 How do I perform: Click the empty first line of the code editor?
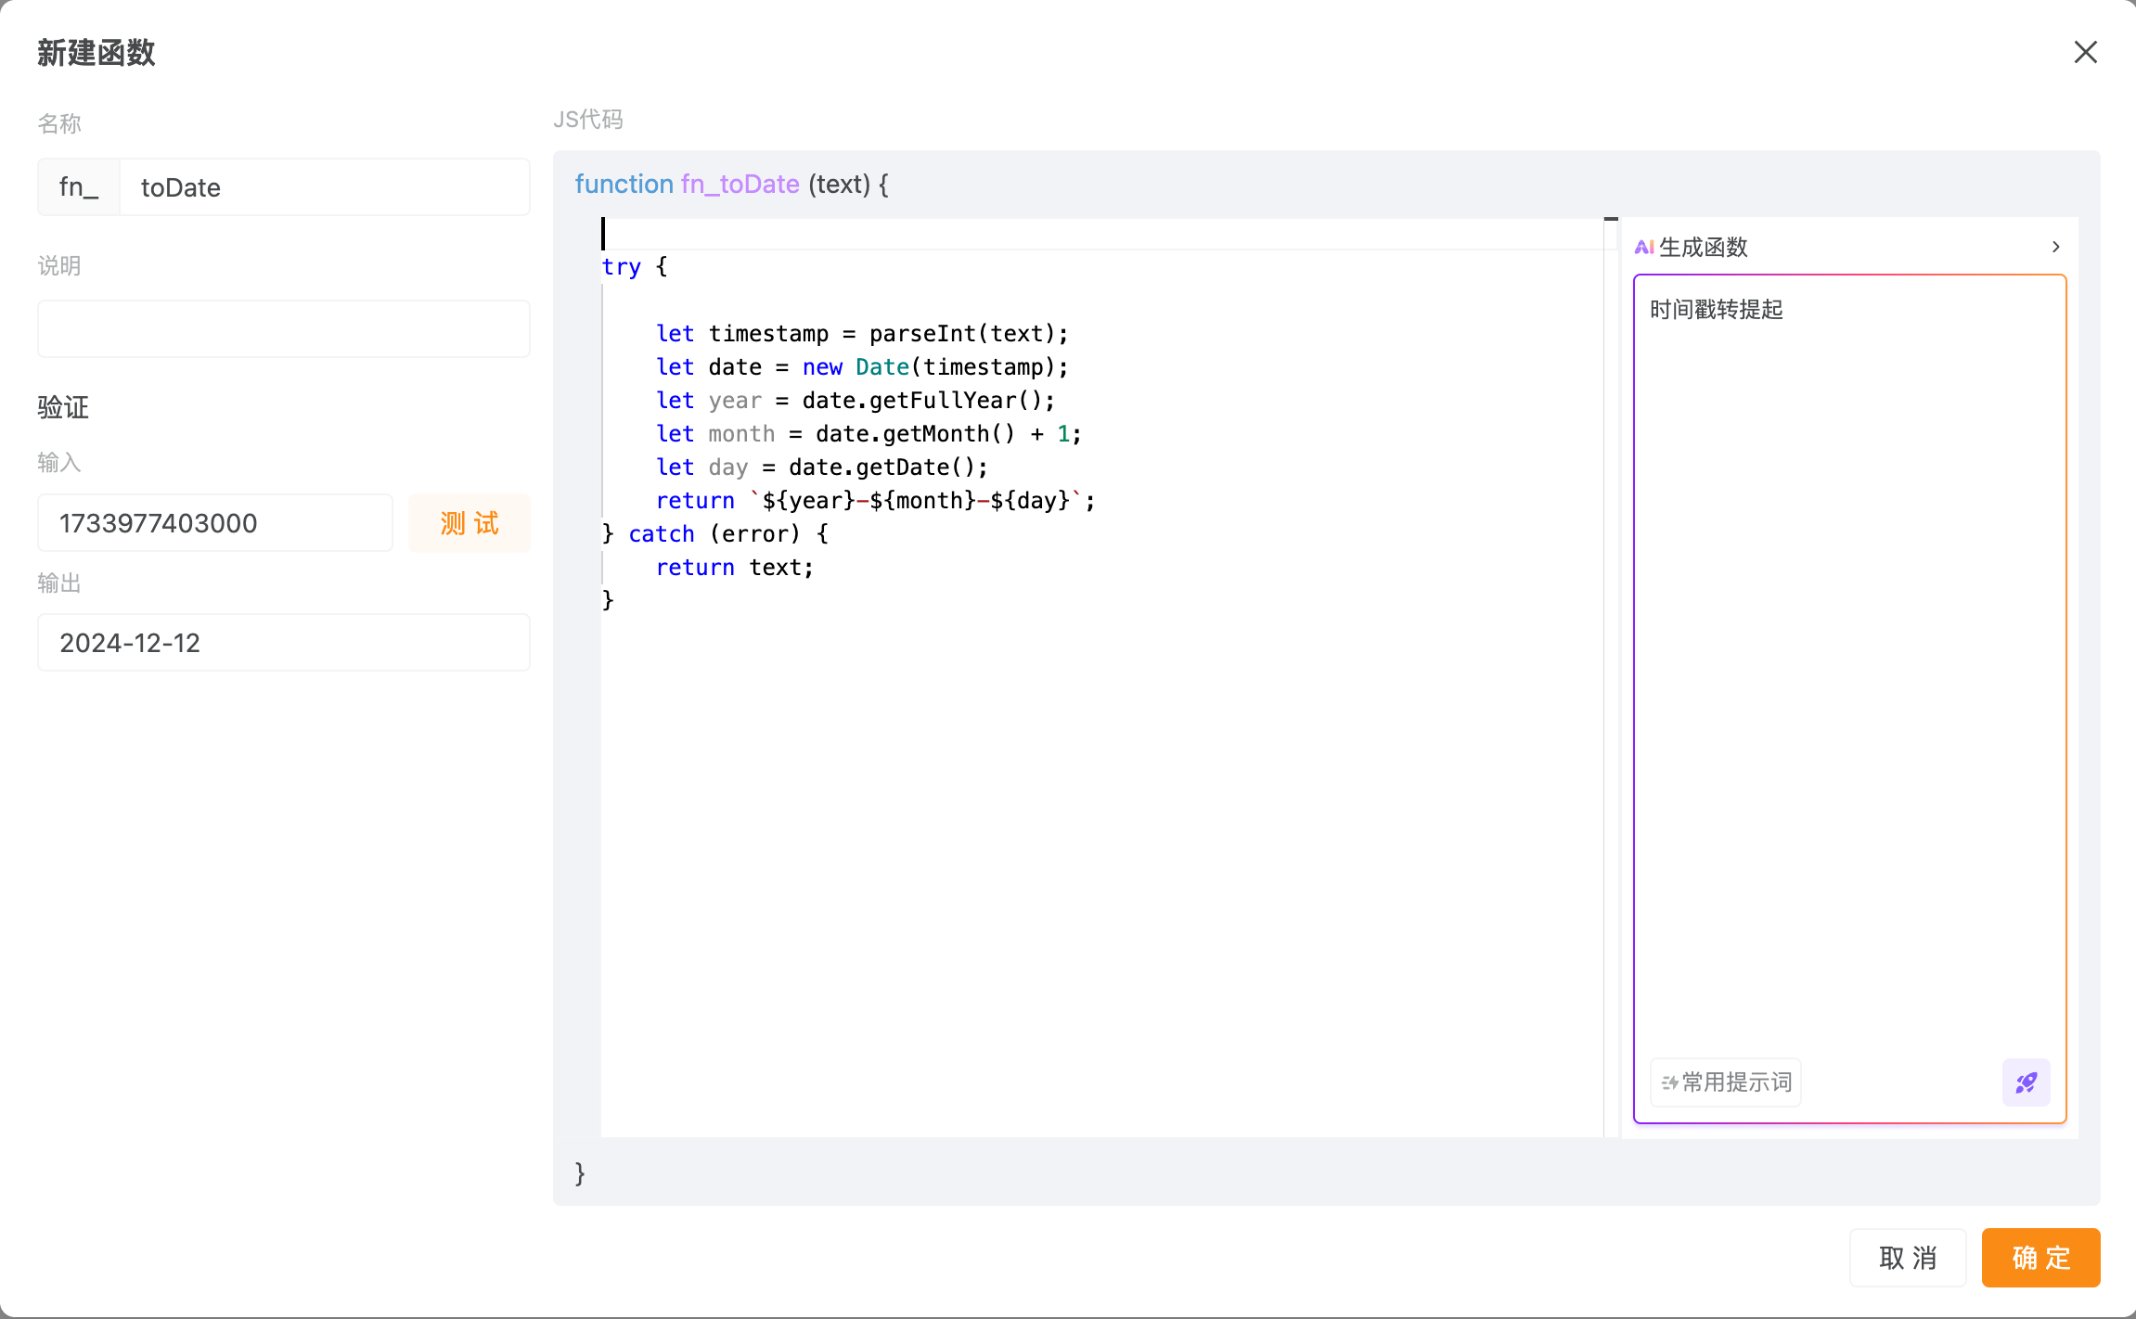1102,234
